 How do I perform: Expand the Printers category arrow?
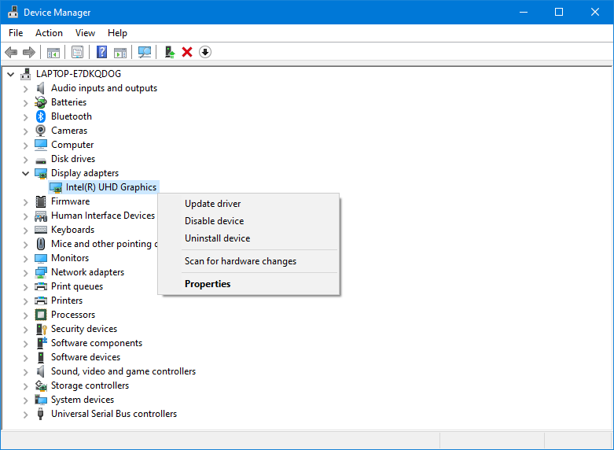click(x=25, y=301)
